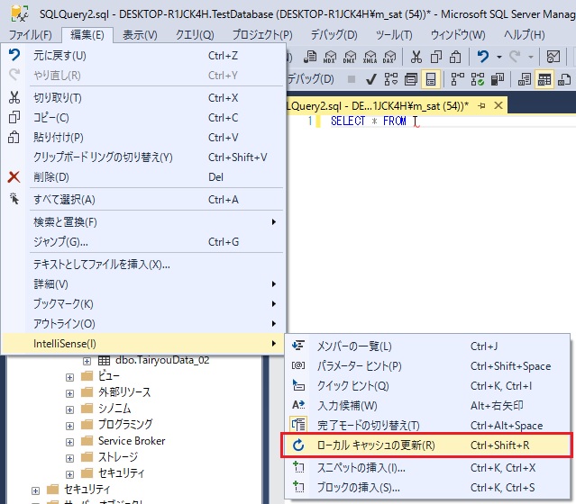
Task: Toggle results to grid toolbar button
Action: [544, 79]
